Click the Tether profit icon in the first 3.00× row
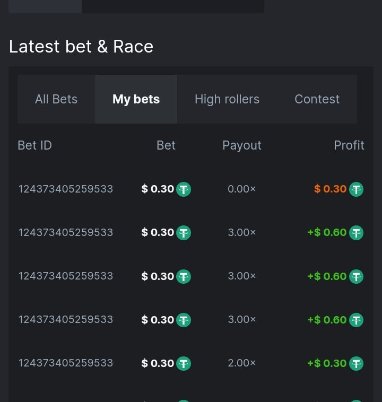 [x=356, y=233]
